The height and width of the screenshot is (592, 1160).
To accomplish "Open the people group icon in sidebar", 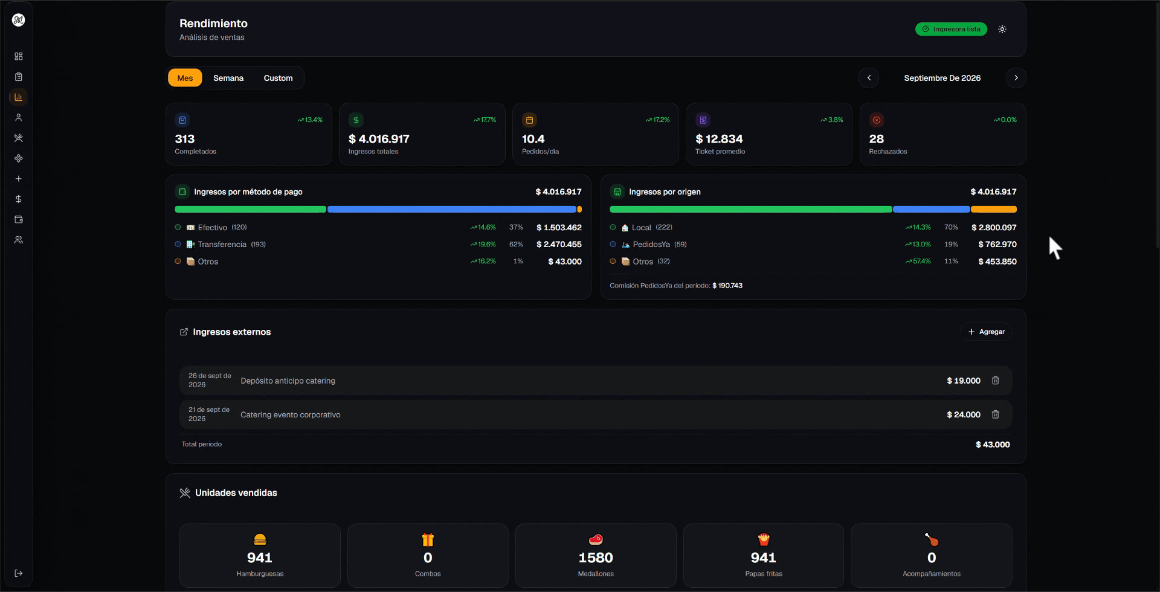I will pos(19,240).
